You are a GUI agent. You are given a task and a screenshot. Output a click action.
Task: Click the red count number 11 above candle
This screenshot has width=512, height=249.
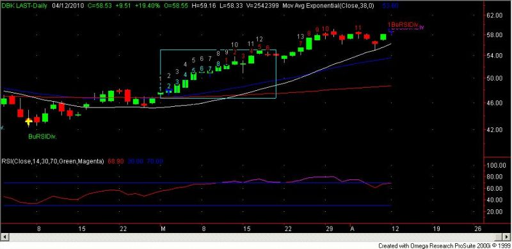coord(358,28)
